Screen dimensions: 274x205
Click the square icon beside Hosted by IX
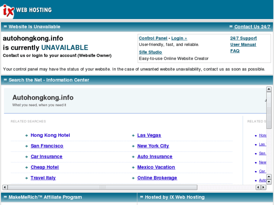coord(142,197)
